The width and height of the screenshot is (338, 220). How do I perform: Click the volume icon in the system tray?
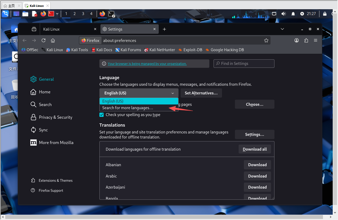(284, 14)
